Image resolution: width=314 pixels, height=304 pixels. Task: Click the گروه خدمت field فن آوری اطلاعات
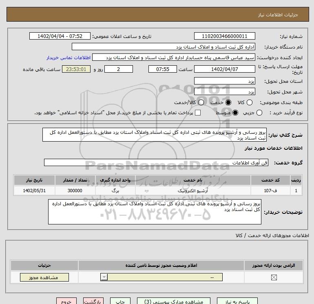point(156,162)
